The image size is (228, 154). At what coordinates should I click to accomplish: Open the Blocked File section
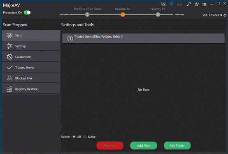coord(31,78)
